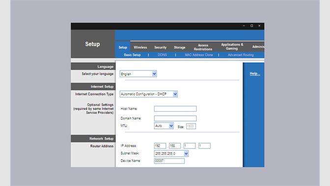Image resolution: width=330 pixels, height=186 pixels.
Task: Open the Help link
Action: pos(255,74)
